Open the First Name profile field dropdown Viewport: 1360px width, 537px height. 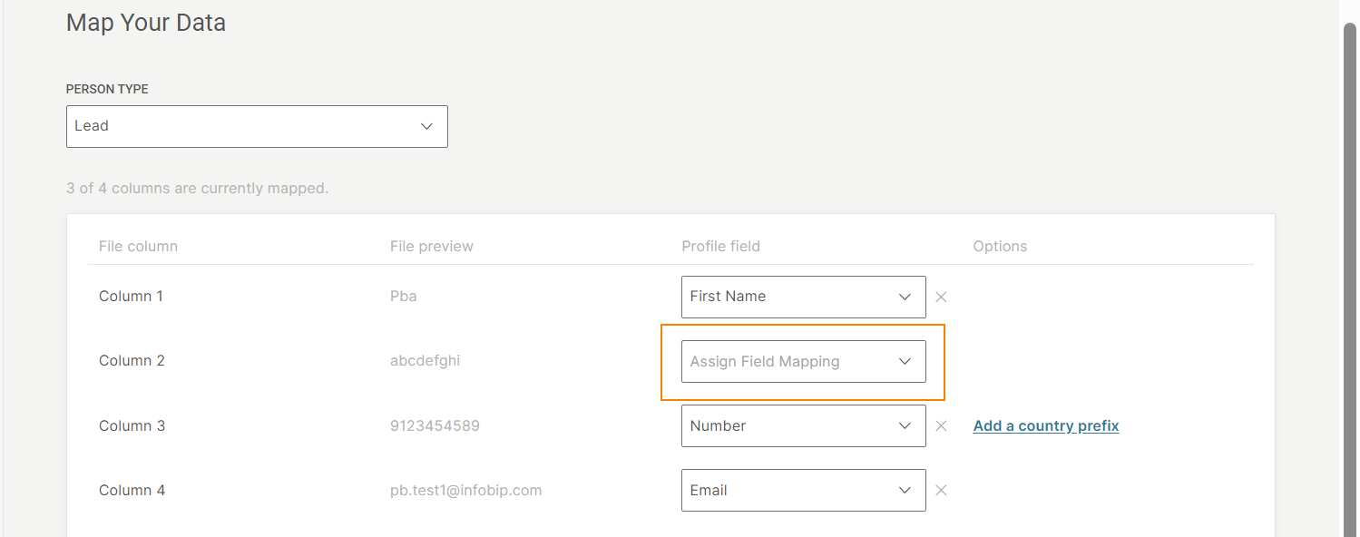[x=802, y=297]
